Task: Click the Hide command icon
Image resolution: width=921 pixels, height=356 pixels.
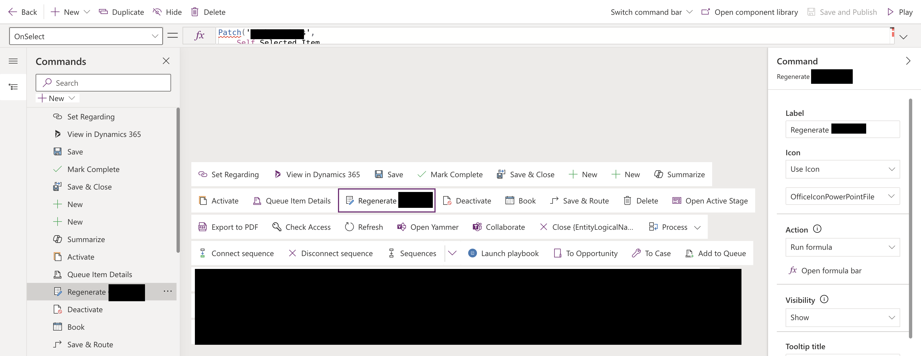Action: tap(157, 12)
